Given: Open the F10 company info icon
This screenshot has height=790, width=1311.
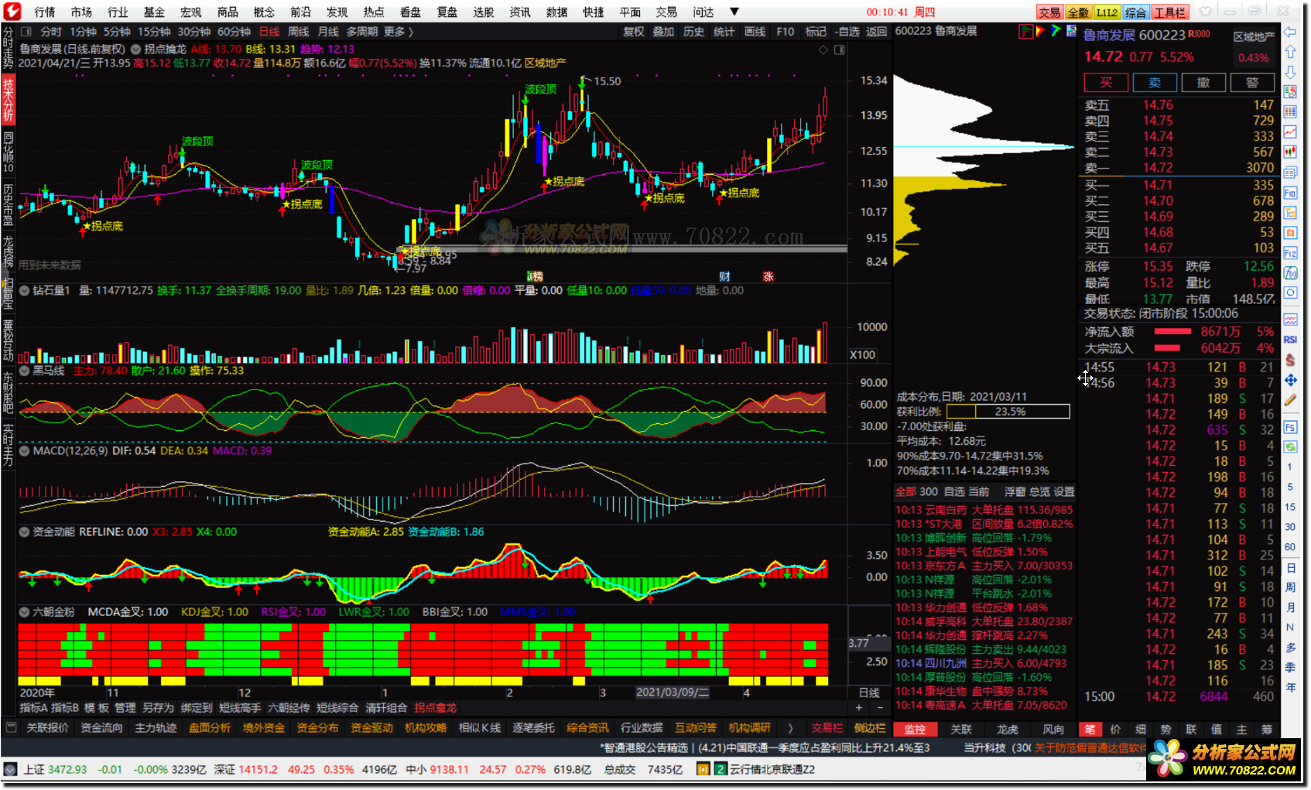Looking at the screenshot, I should point(1290,193).
